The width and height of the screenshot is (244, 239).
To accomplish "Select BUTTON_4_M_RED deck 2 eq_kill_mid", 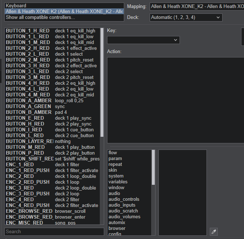I will click(52, 95).
